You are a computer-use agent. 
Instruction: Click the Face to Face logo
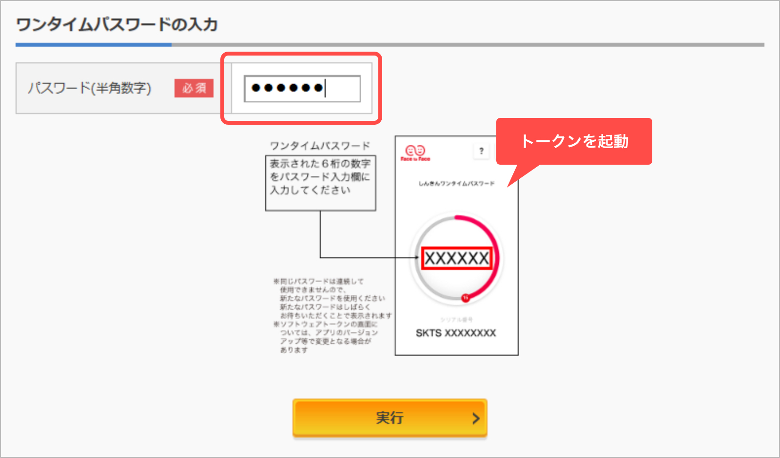[x=415, y=153]
